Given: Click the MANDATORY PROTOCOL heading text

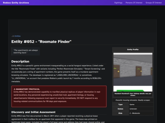Looking at the screenshot, I should click(28, 89).
